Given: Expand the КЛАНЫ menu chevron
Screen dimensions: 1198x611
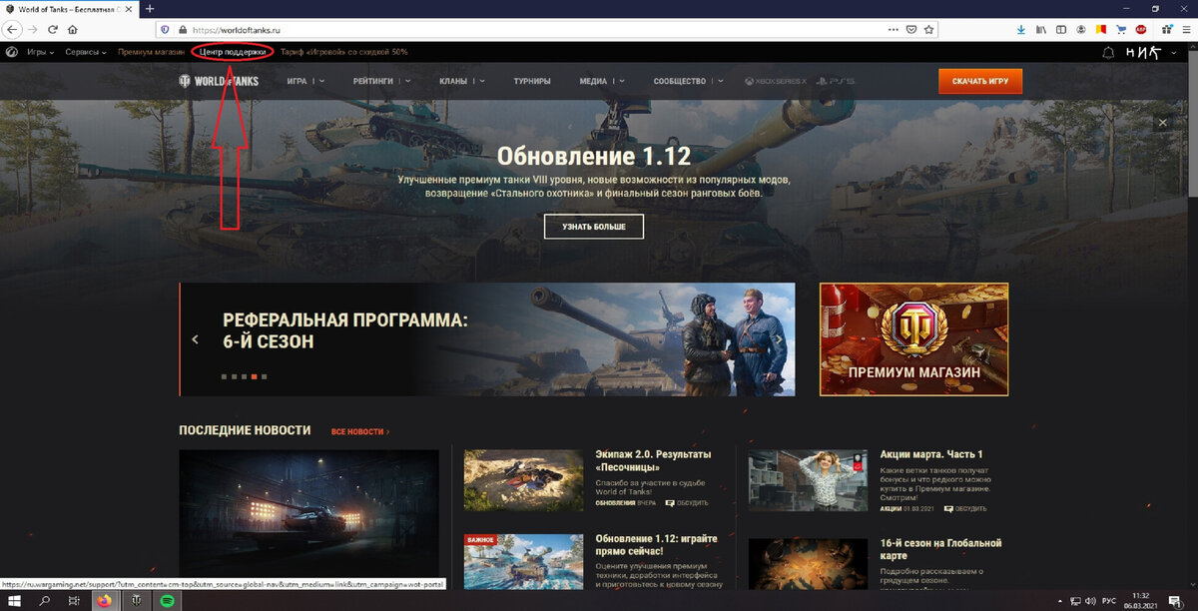Looking at the screenshot, I should (x=481, y=82).
